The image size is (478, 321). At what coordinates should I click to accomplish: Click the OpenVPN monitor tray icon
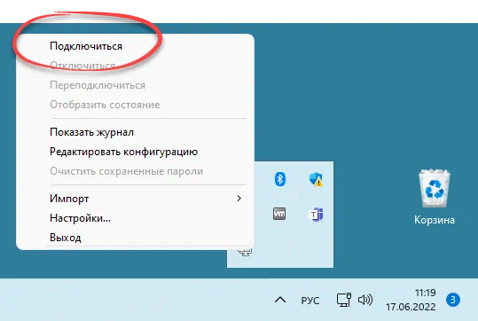coord(245,253)
